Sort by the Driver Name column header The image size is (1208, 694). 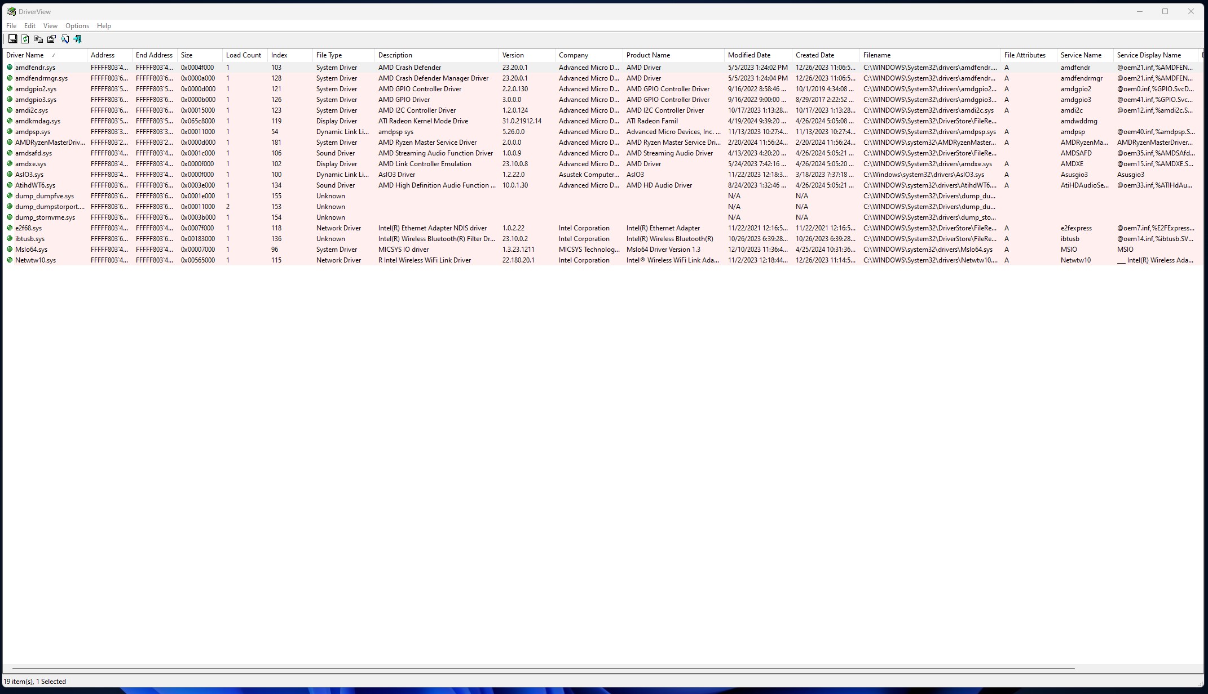click(45, 55)
